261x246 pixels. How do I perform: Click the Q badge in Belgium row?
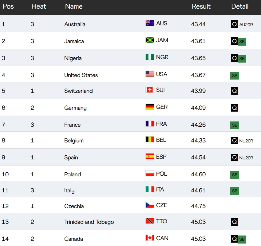click(234, 141)
